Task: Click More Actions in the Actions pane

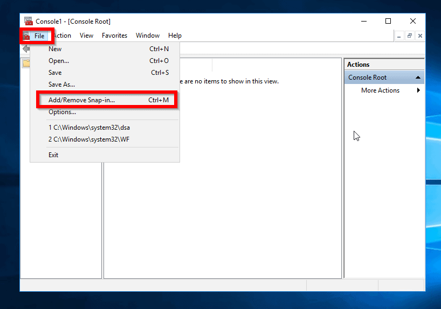Action: coord(380,90)
